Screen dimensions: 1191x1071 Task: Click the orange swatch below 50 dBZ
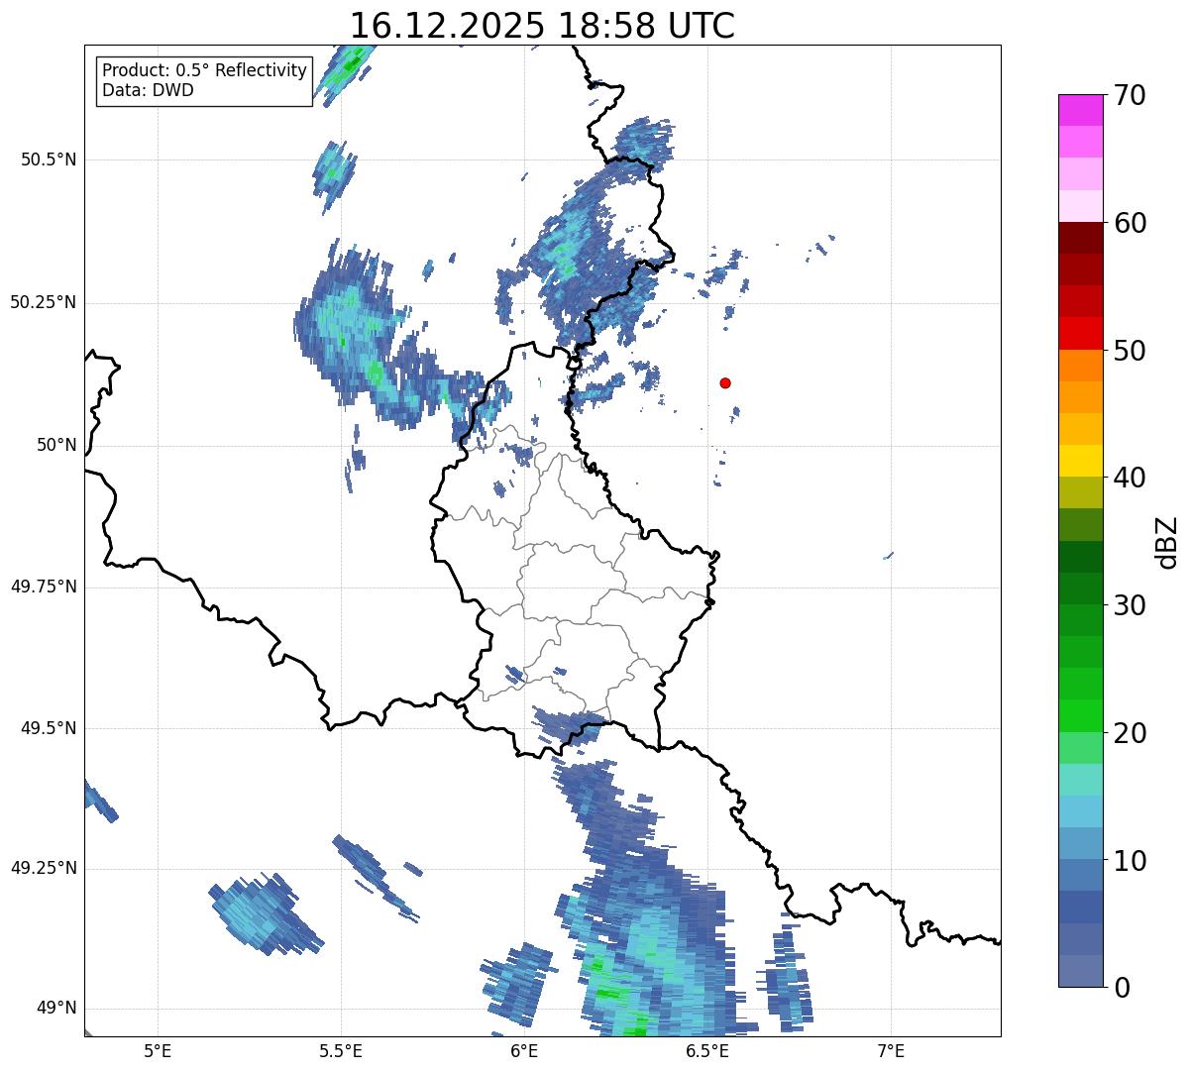[x=1080, y=366]
